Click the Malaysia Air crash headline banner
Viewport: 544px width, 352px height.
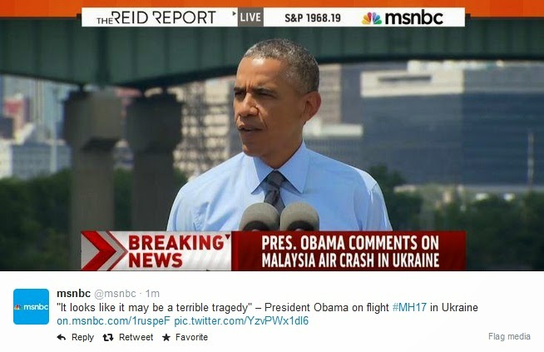click(350, 251)
